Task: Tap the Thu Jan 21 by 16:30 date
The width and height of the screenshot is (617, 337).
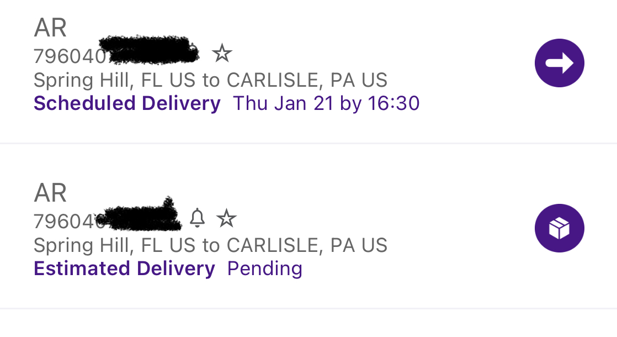Action: pyautogui.click(x=326, y=103)
